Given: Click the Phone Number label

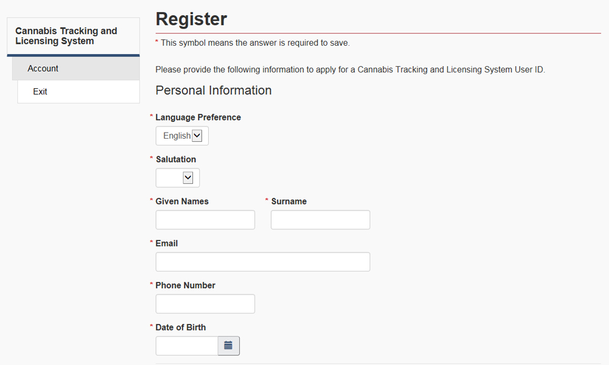Looking at the screenshot, I should coord(185,285).
